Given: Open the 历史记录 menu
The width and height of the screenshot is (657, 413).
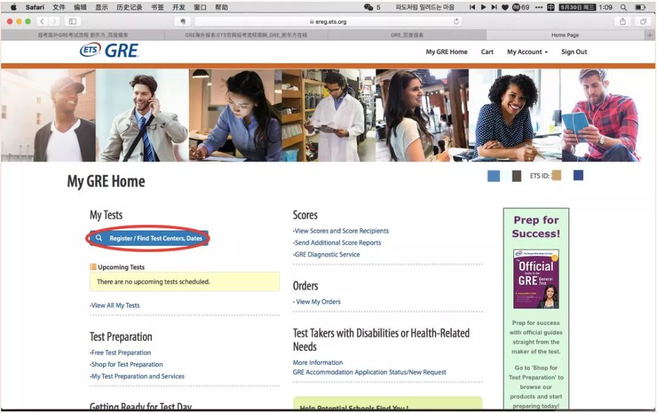Looking at the screenshot, I should [x=129, y=7].
